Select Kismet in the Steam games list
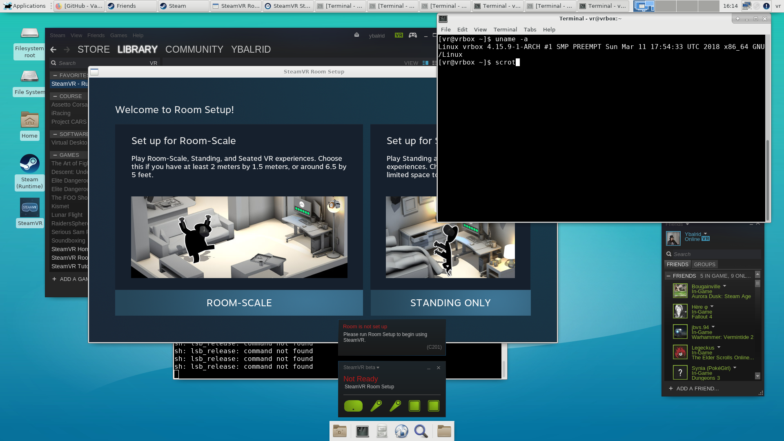 tap(60, 206)
